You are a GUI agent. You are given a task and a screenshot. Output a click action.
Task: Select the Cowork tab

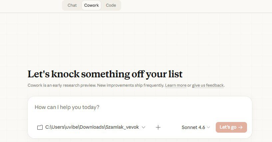(91, 5)
